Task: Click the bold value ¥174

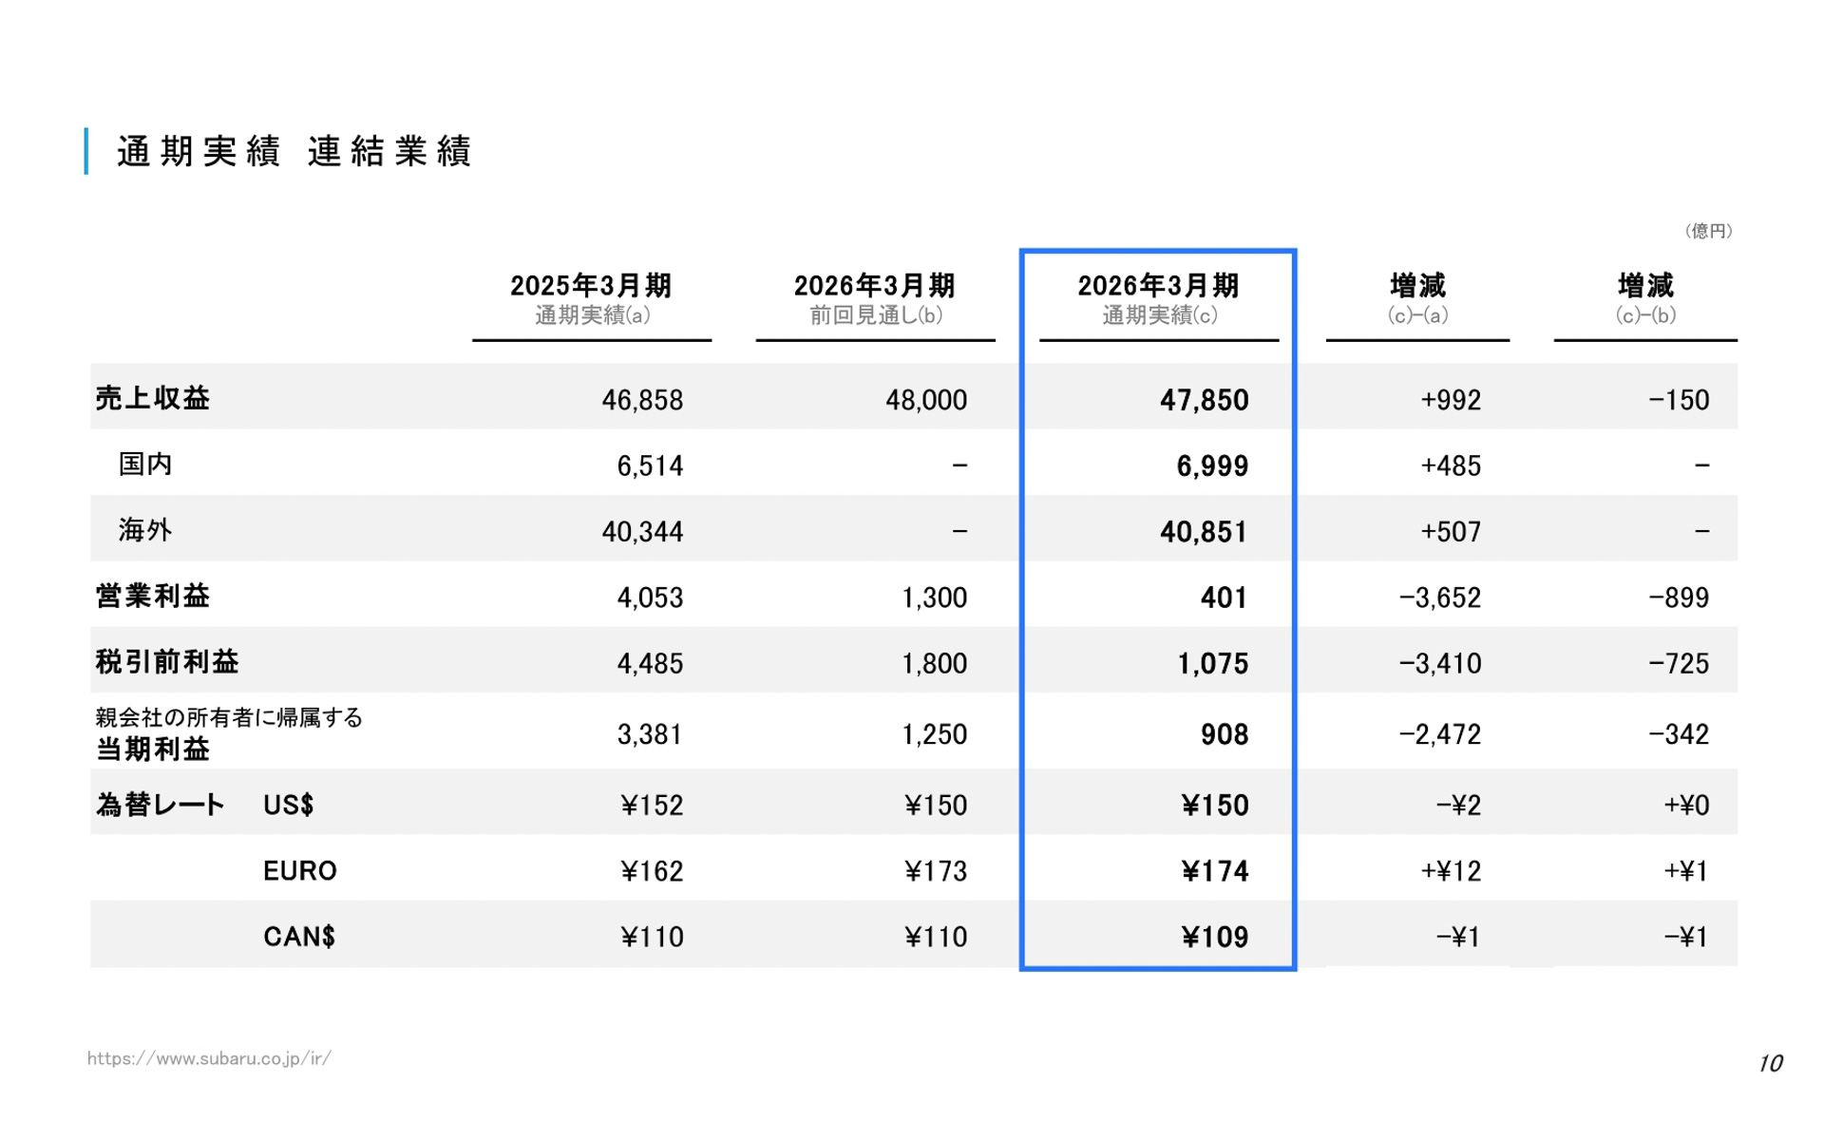Action: pos(1215,871)
